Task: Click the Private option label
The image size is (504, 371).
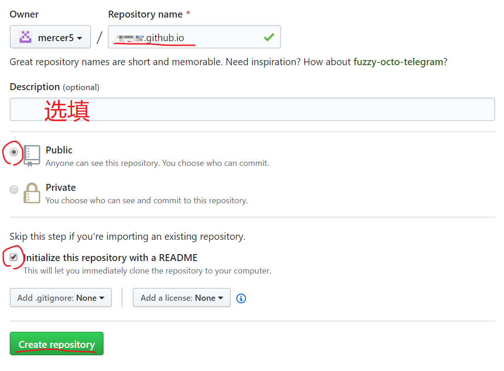Action: coord(61,188)
